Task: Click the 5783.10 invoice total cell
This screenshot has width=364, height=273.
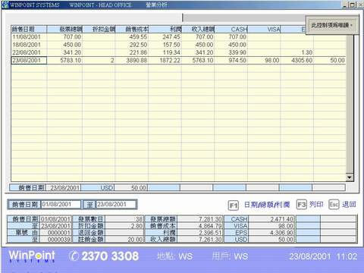Action: click(64, 61)
